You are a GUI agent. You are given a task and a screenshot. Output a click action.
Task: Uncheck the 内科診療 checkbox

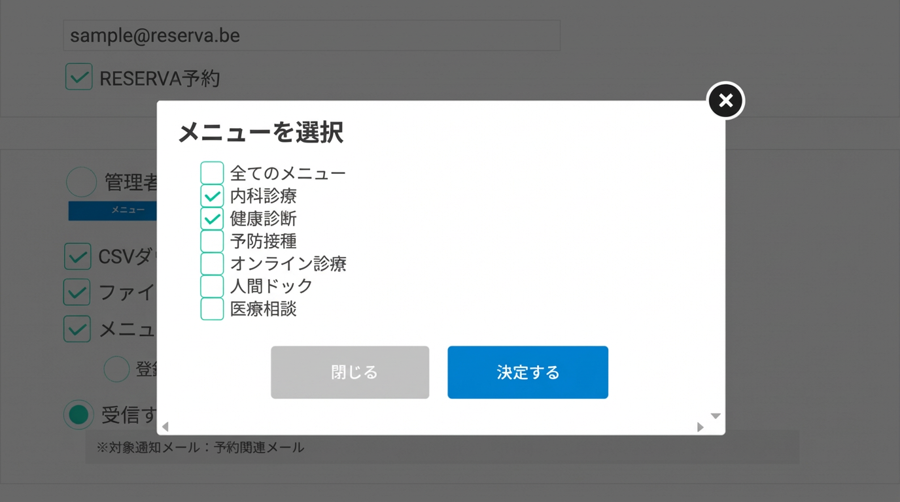tap(212, 196)
